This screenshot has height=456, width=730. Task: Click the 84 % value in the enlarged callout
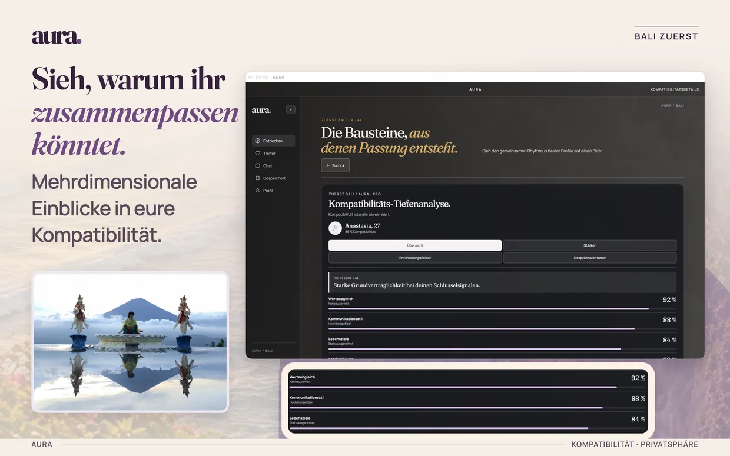click(x=638, y=419)
